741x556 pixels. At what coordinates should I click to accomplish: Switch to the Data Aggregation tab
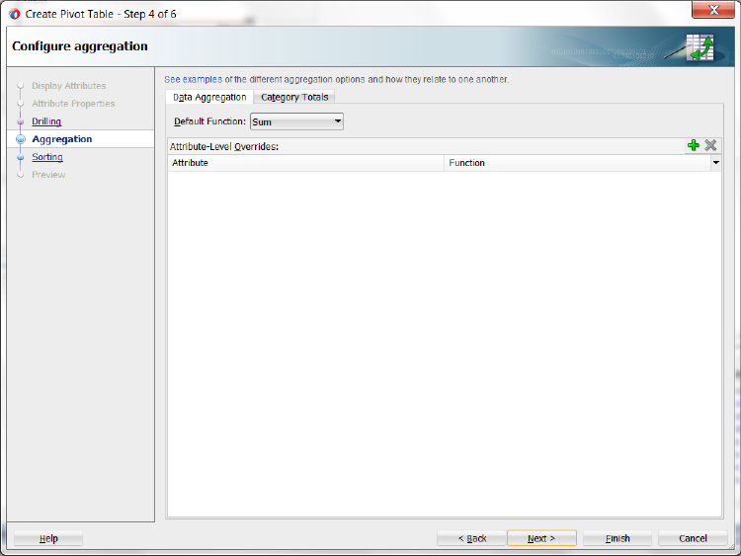tap(209, 97)
